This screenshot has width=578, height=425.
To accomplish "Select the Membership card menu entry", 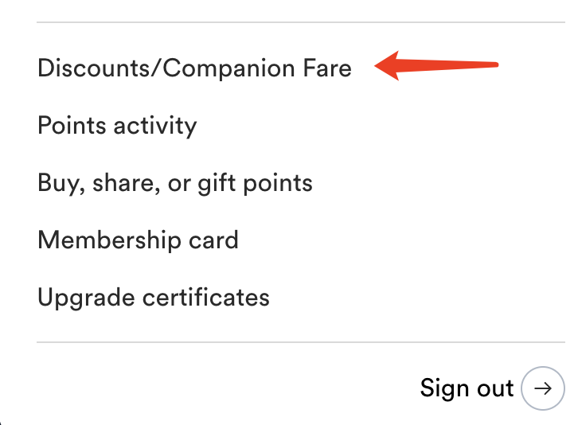I will tap(138, 240).
